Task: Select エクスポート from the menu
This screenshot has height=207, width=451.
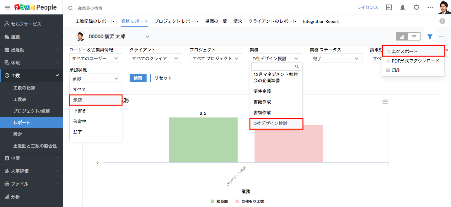Action: coord(404,51)
